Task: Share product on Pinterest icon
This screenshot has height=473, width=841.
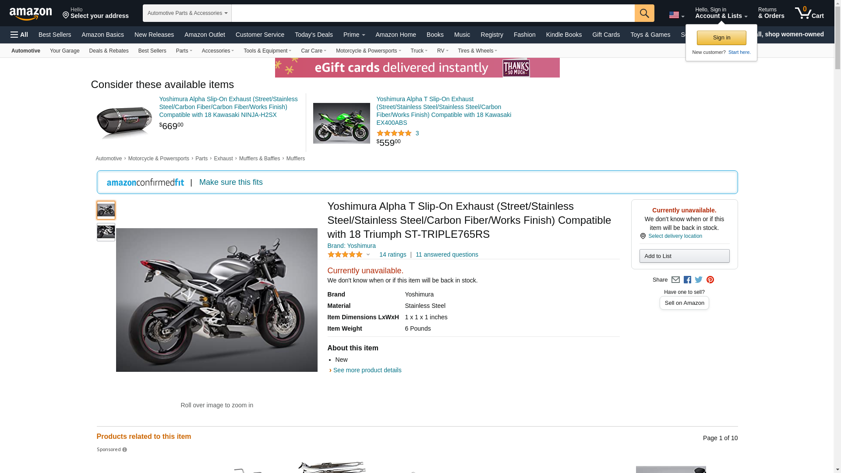Action: [x=710, y=280]
